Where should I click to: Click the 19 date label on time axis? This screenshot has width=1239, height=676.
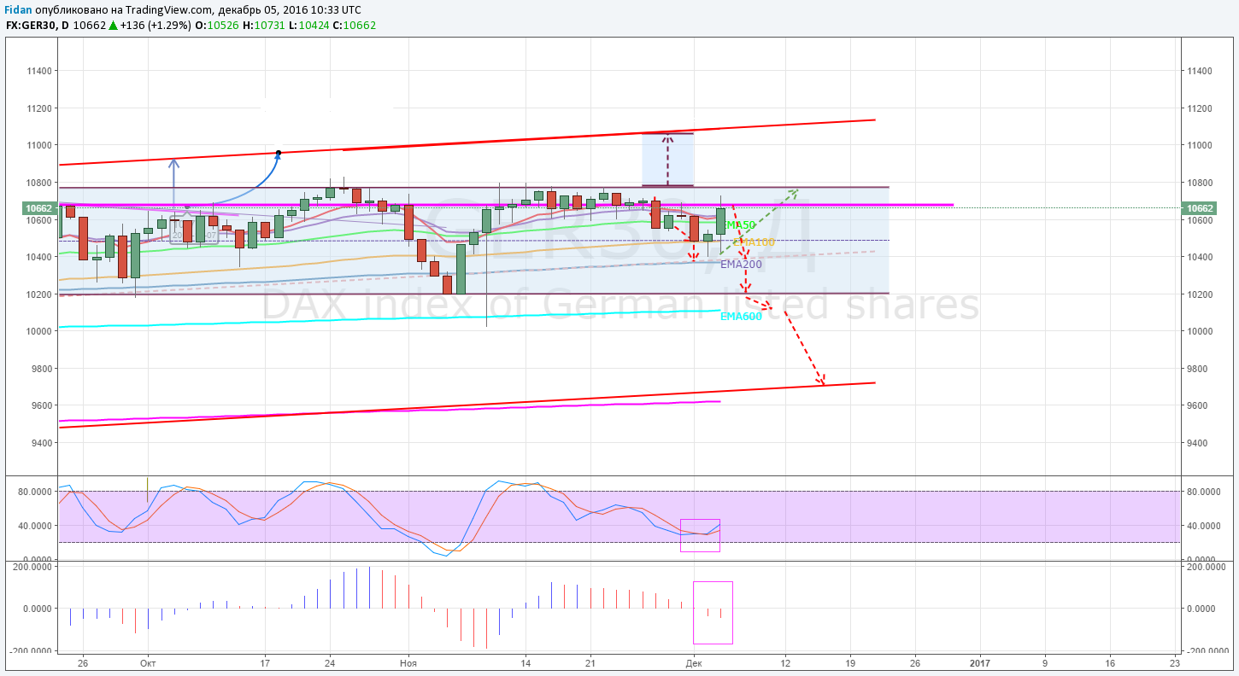(x=850, y=662)
